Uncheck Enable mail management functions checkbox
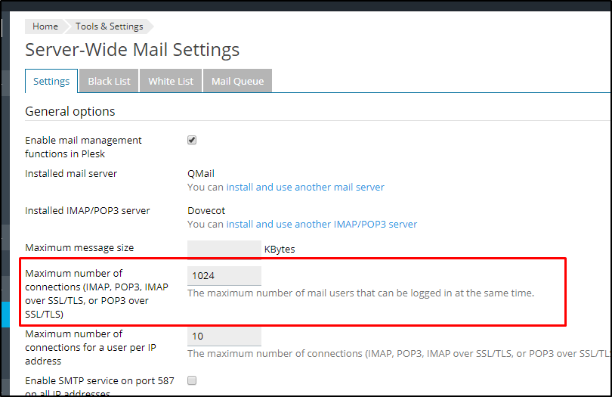 tap(192, 140)
